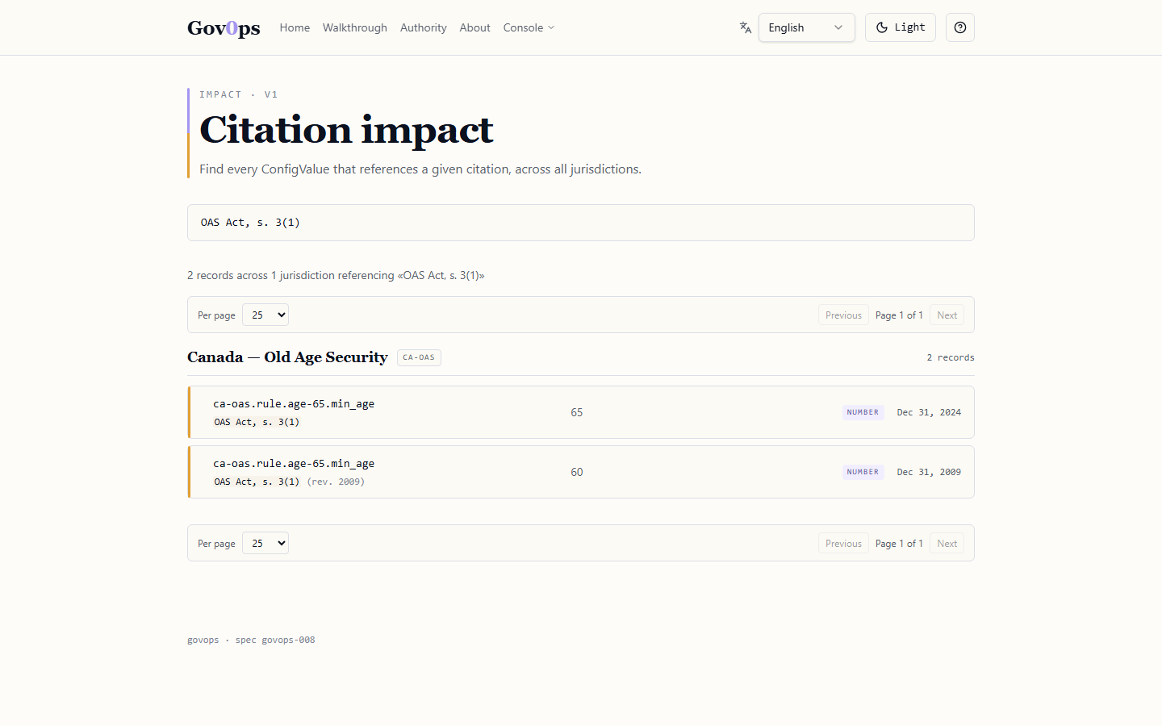Image resolution: width=1162 pixels, height=726 pixels.
Task: Open the English language dropdown
Action: 806,27
